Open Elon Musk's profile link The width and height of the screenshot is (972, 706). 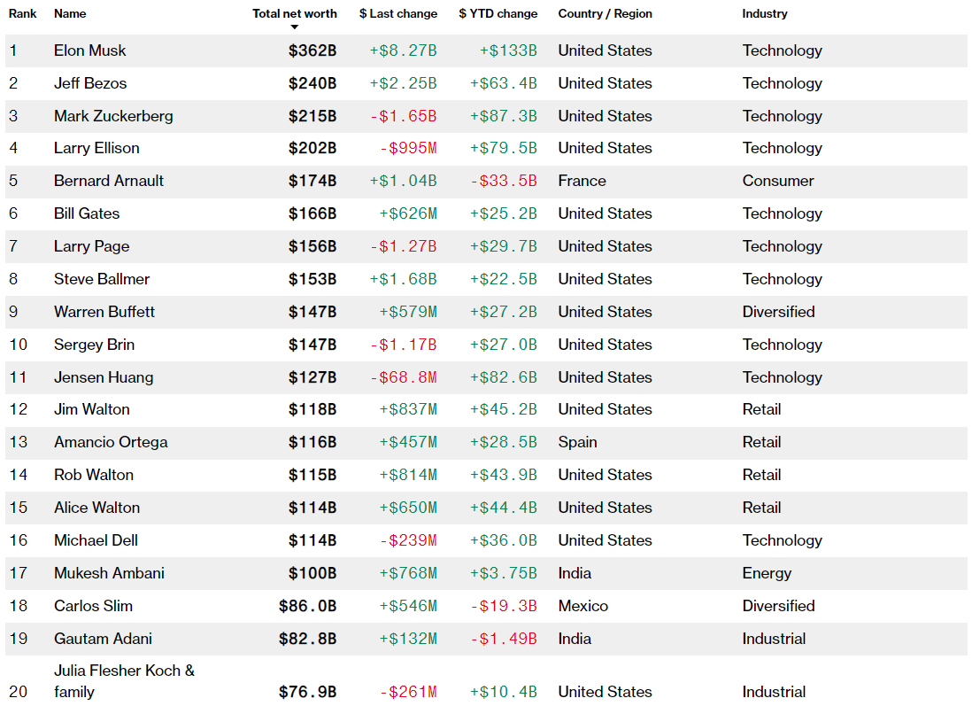point(90,50)
